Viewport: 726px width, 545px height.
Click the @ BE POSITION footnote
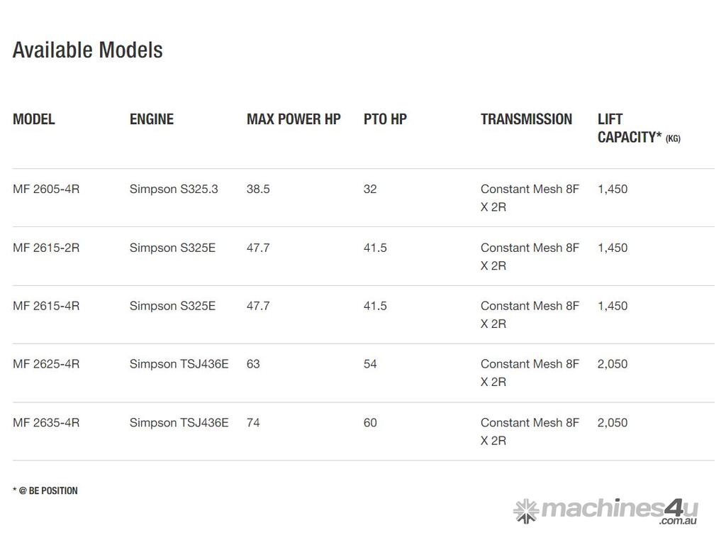click(x=45, y=490)
